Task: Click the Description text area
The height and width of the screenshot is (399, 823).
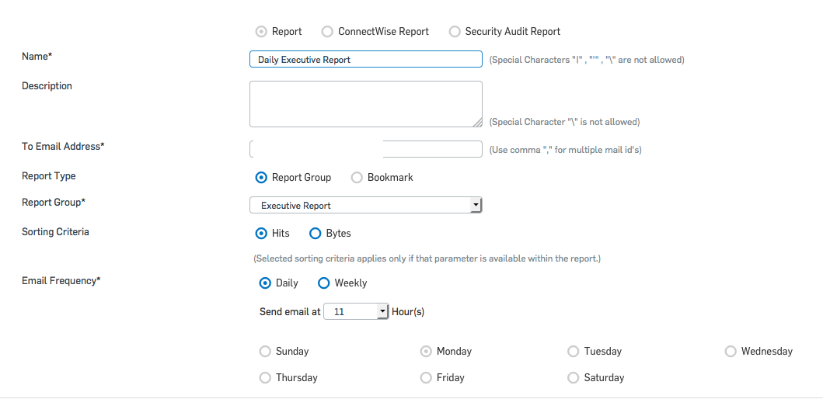Action: tap(366, 104)
